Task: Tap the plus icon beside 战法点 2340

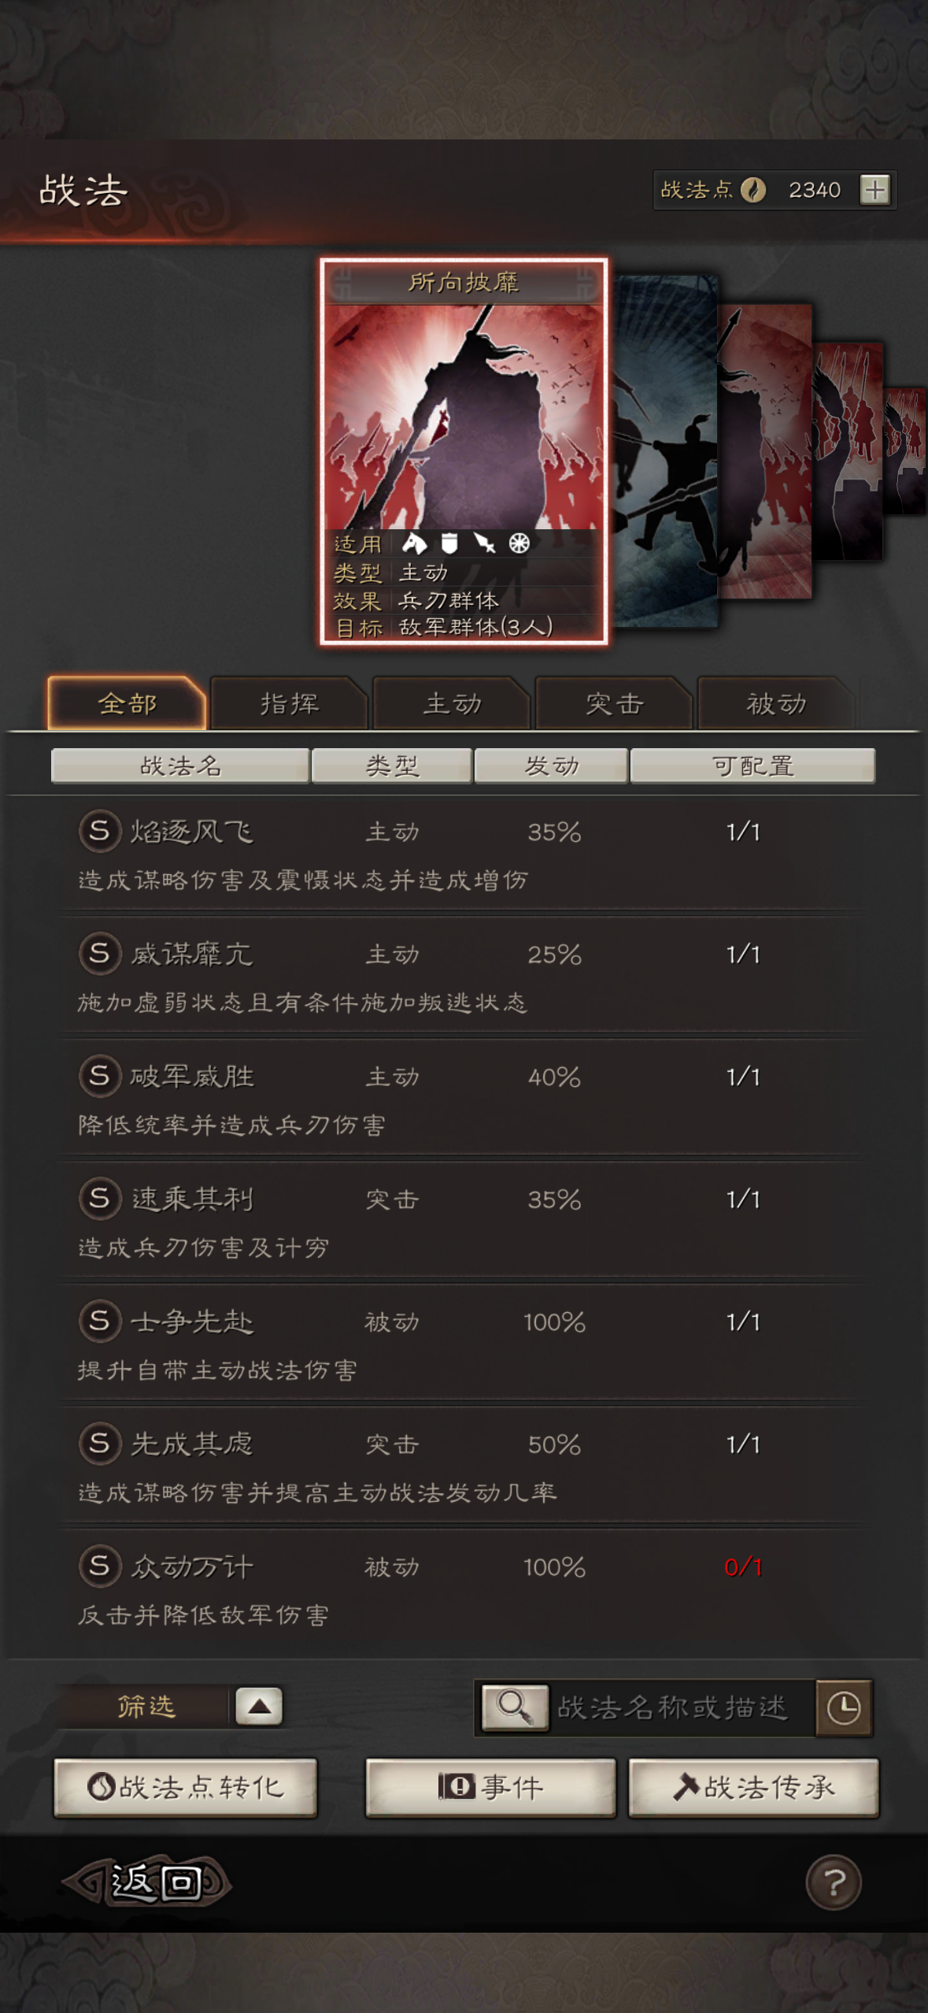Action: coord(874,190)
